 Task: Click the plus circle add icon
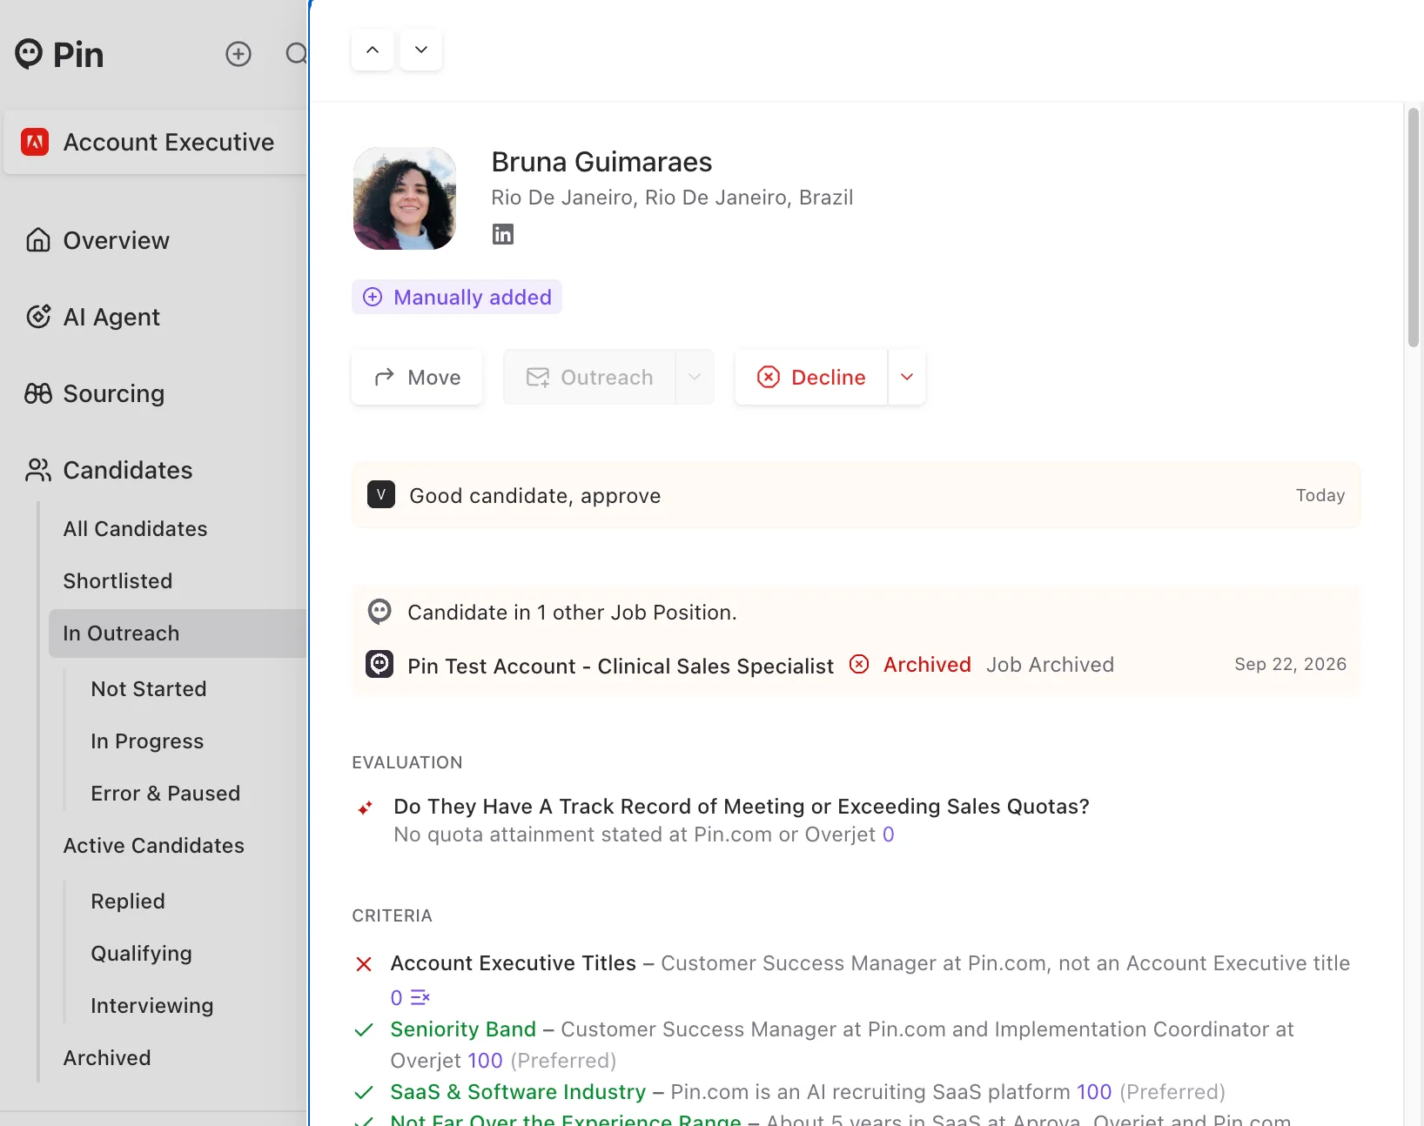238,54
